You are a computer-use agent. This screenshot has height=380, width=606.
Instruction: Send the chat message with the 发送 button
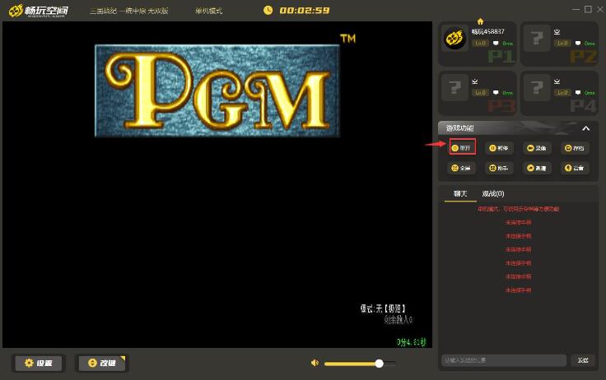tap(583, 360)
